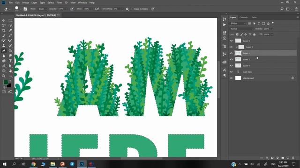This screenshot has width=300, height=168.
Task: Click the search icon in options bar
Action: point(282,9)
